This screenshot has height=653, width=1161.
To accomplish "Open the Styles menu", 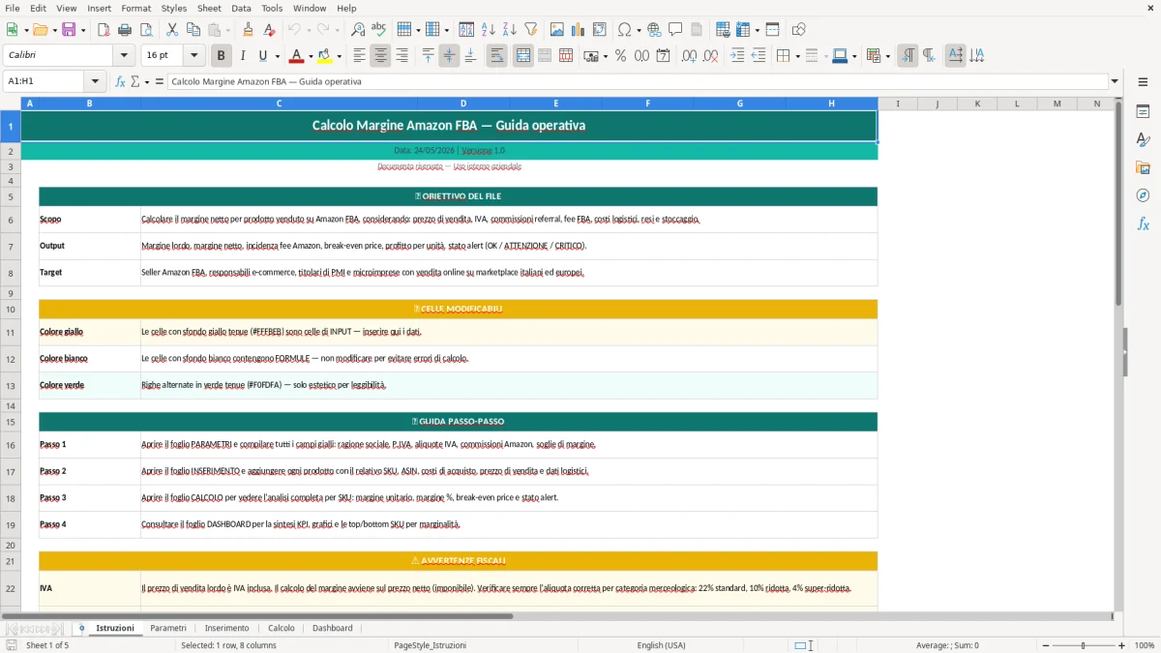I will pyautogui.click(x=174, y=8).
